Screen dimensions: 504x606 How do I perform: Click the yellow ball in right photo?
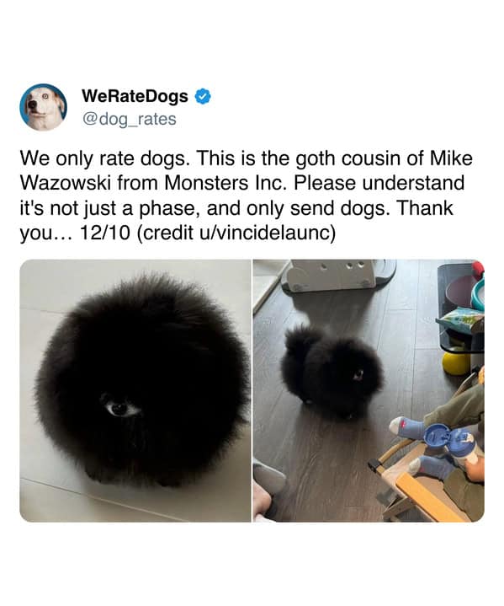pyautogui.click(x=456, y=363)
